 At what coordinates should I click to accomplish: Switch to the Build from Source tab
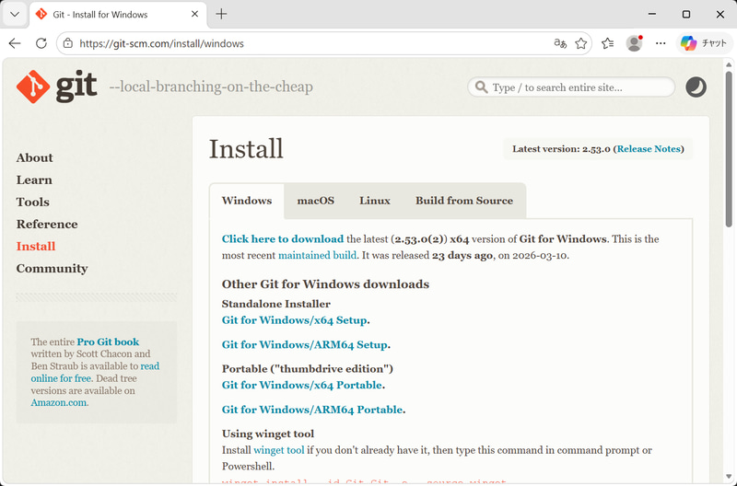pos(464,201)
